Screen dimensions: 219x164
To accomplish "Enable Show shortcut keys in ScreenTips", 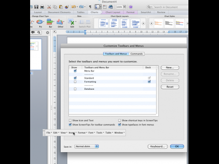I will click(x=120, y=120).
